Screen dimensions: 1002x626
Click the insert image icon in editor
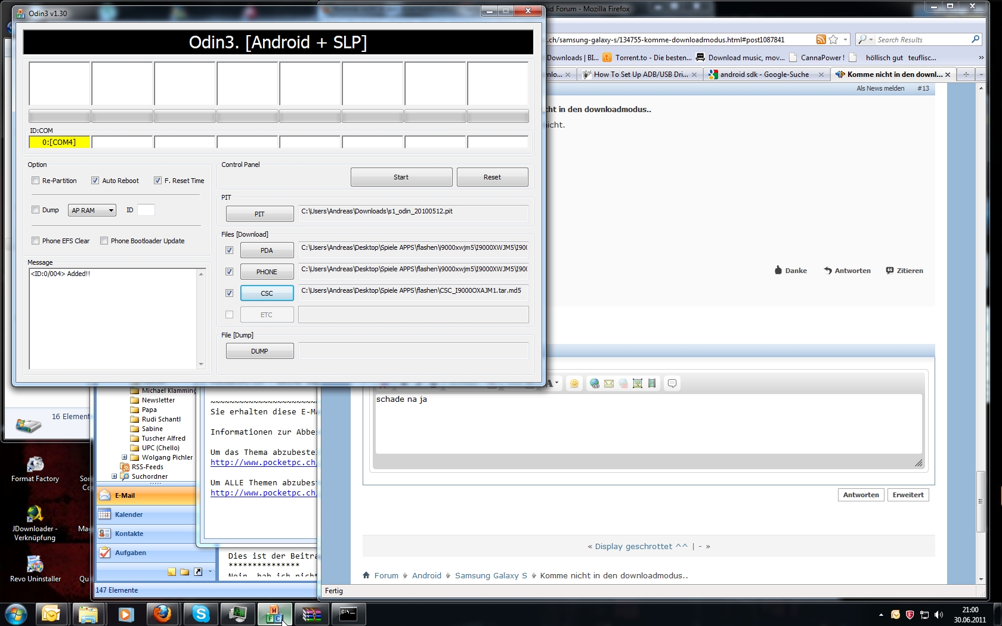[638, 383]
